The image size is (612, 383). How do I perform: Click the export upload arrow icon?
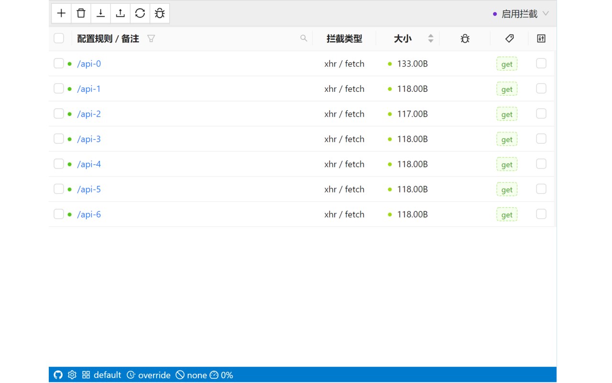pyautogui.click(x=120, y=13)
